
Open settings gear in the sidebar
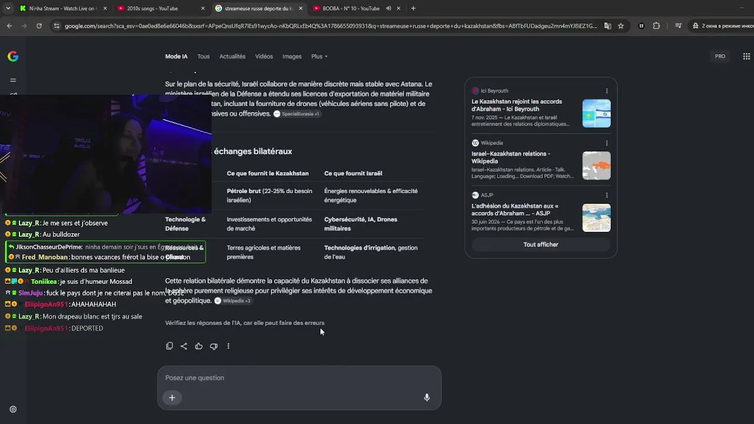13,409
